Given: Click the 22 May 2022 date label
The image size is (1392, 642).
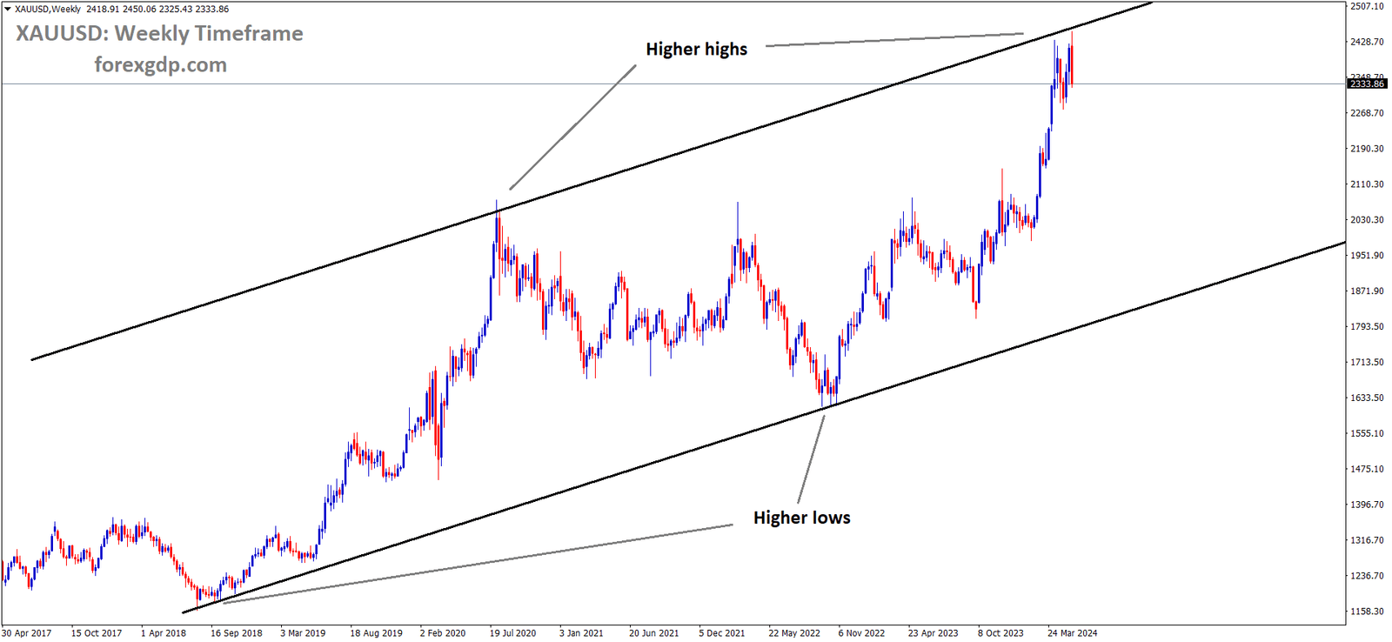Looking at the screenshot, I should [794, 633].
